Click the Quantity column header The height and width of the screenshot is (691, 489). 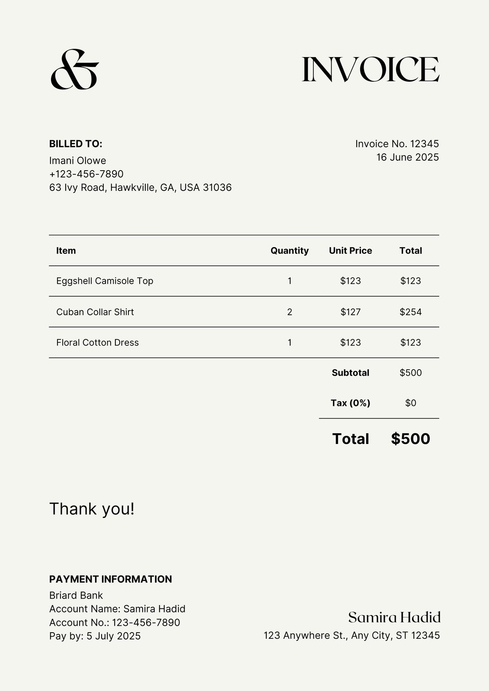[289, 250]
